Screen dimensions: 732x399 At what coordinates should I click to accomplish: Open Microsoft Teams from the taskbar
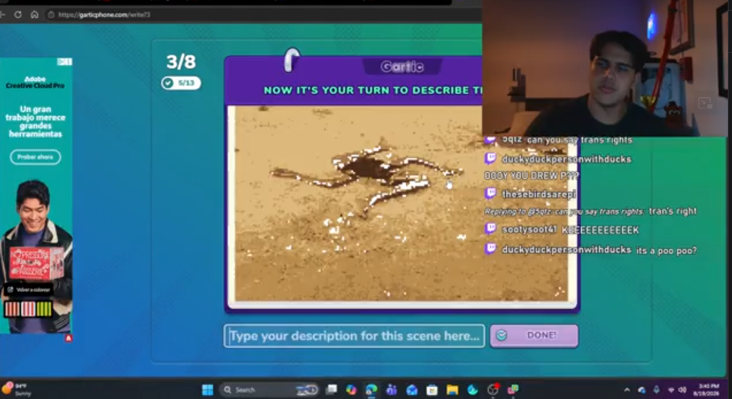(391, 390)
